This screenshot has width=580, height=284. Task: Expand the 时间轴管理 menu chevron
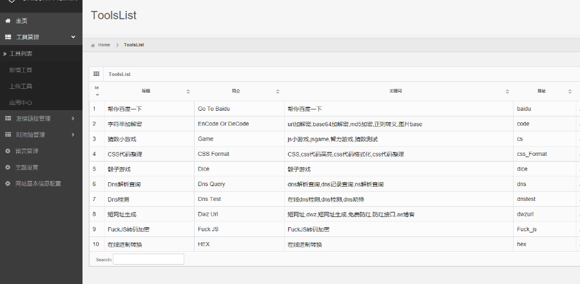pyautogui.click(x=73, y=135)
